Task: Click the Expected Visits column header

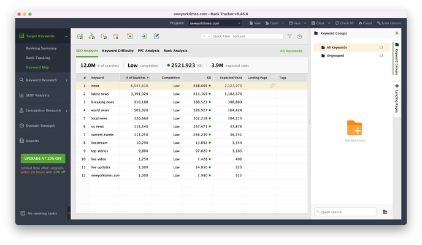Action: 229,78
